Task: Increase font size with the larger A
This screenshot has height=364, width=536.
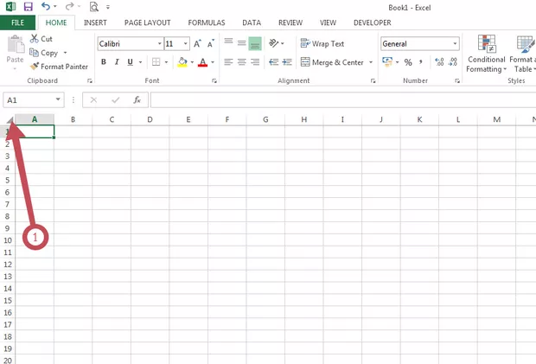Action: (x=197, y=44)
